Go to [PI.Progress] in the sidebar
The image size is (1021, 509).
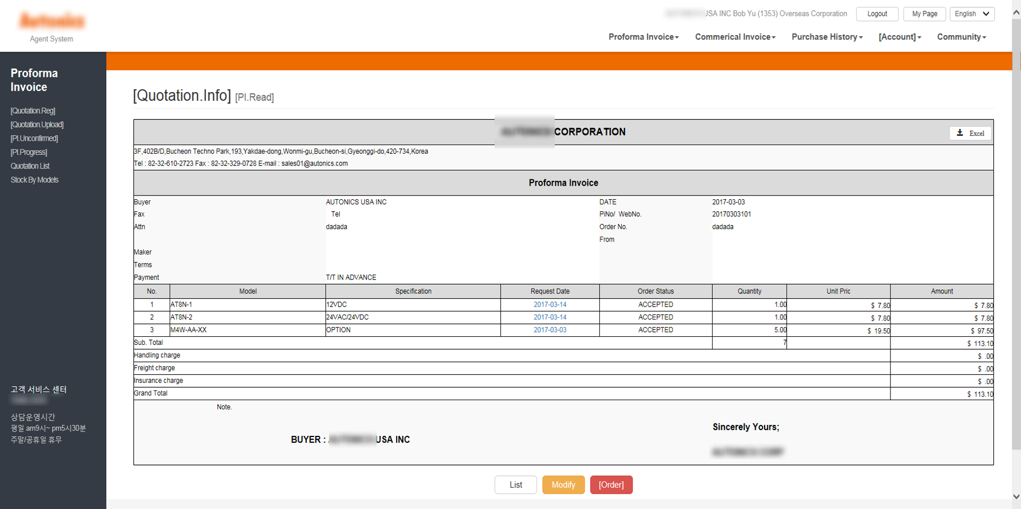click(29, 152)
